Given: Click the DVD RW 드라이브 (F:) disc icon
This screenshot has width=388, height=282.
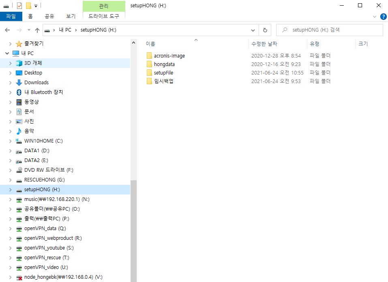Looking at the screenshot, I should coord(19,170).
